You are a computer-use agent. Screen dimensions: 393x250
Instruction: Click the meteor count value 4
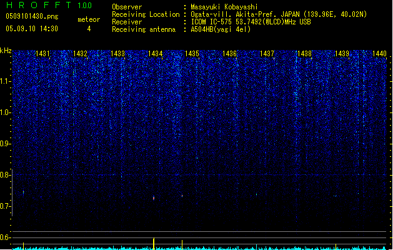89,29
